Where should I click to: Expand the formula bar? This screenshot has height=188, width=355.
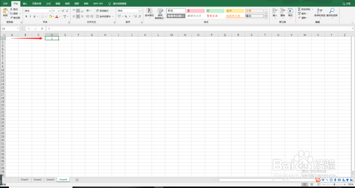[353, 29]
